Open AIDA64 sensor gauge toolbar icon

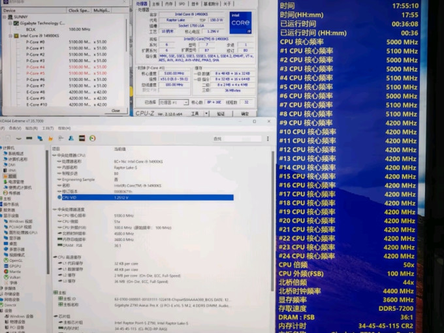pos(92,138)
